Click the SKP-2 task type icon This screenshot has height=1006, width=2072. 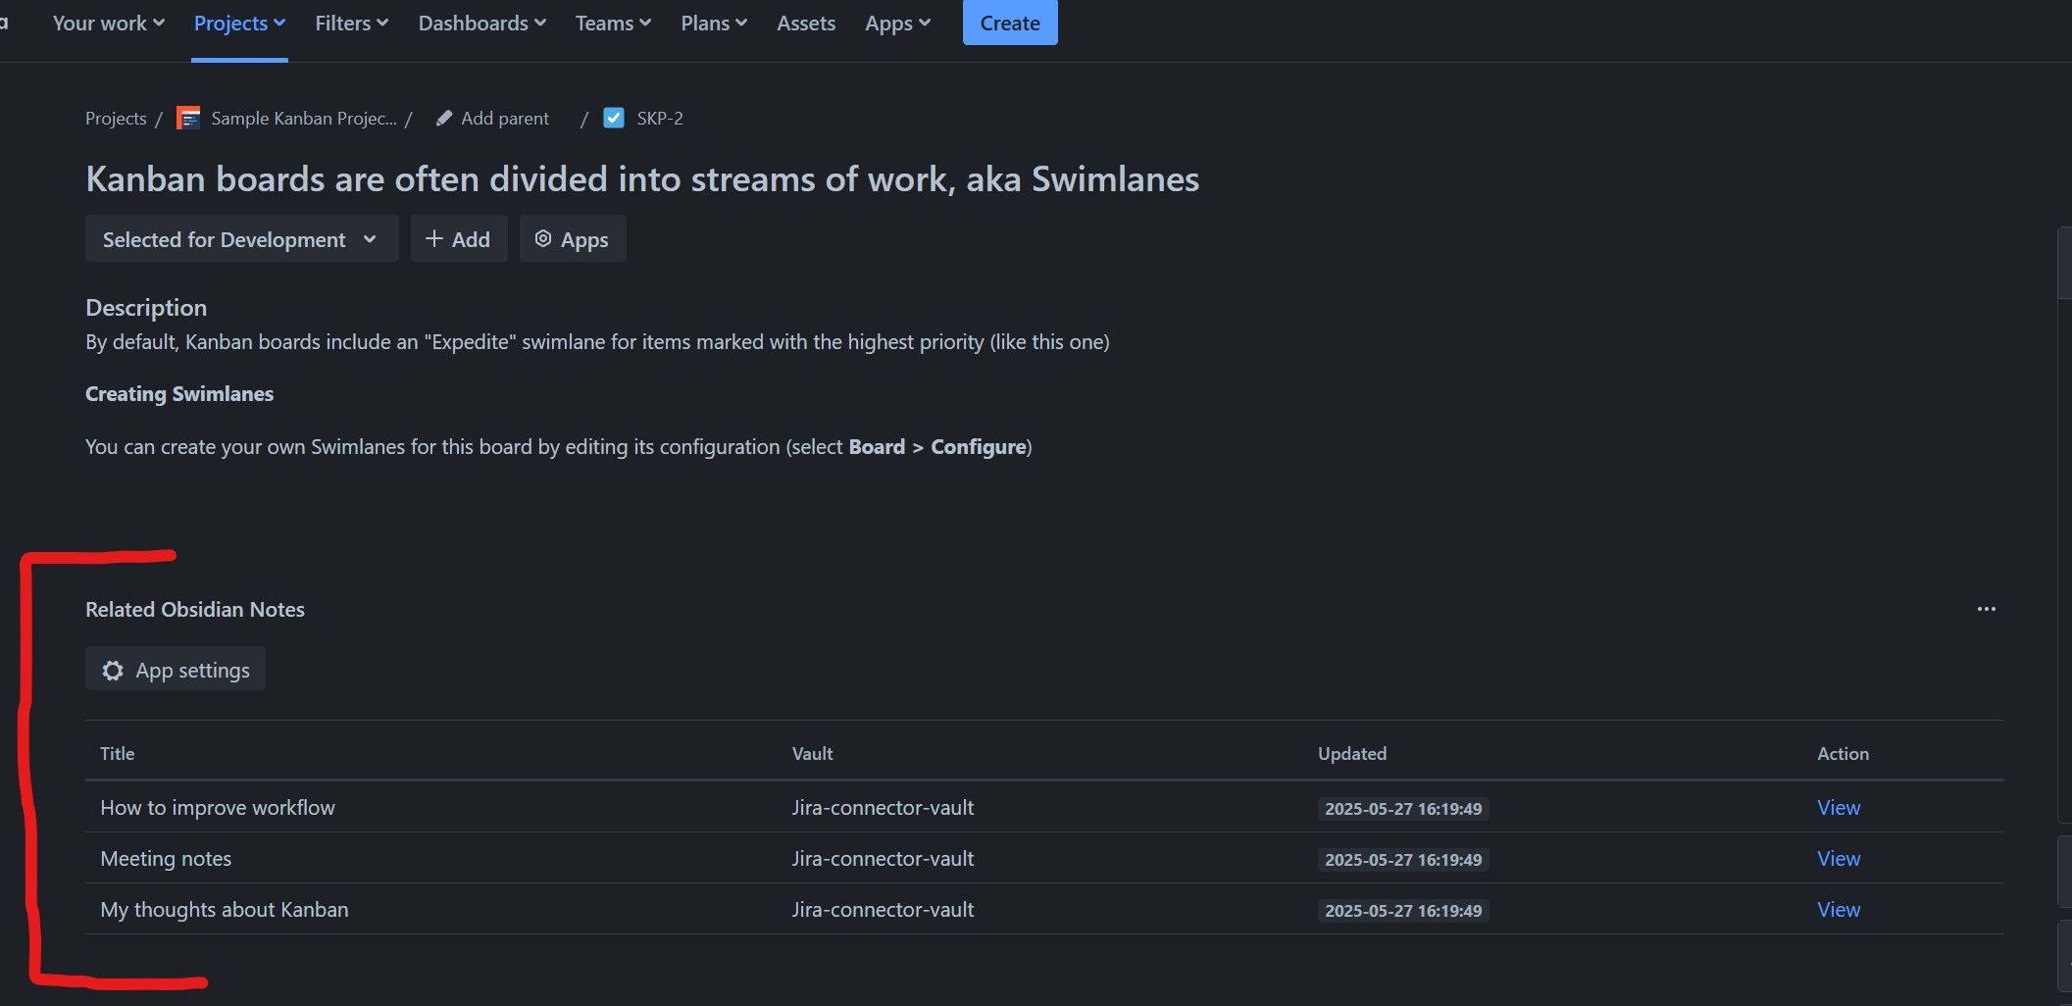(x=614, y=119)
